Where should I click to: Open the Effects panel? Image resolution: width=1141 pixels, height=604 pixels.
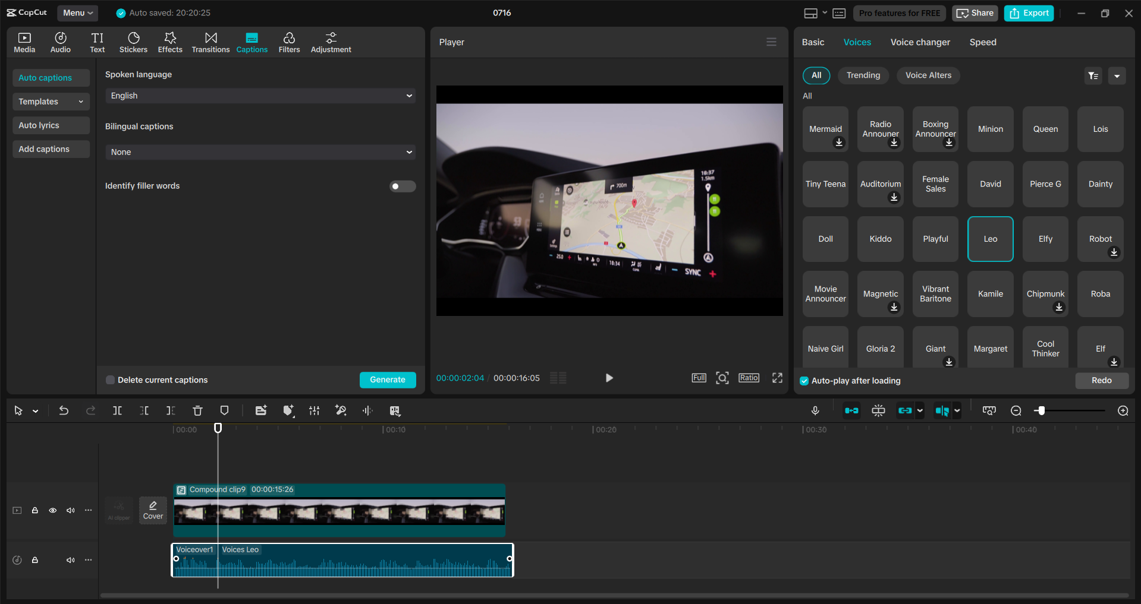coord(170,42)
